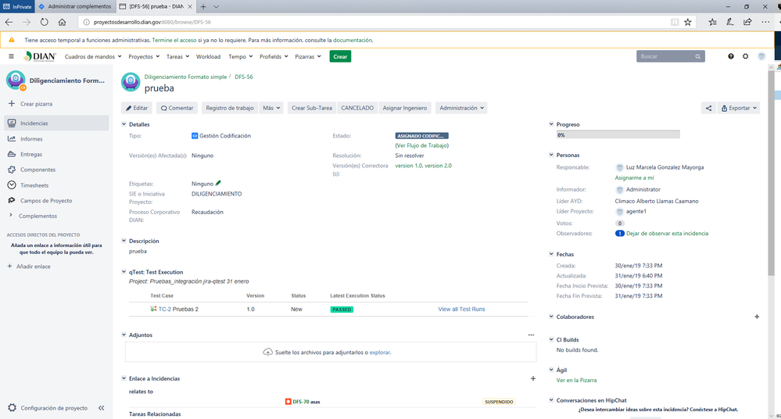Click the DIAN logo
Image resolution: width=781 pixels, height=419 pixels.
(x=40, y=56)
